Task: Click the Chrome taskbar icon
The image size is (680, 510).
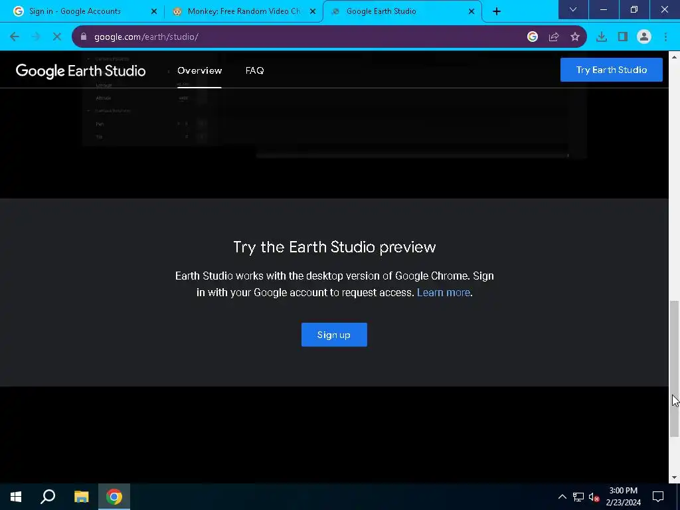Action: [x=114, y=497]
